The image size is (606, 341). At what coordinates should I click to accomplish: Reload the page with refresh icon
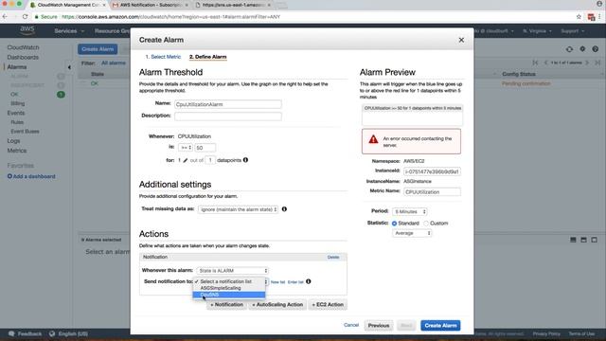pyautogui.click(x=26, y=17)
